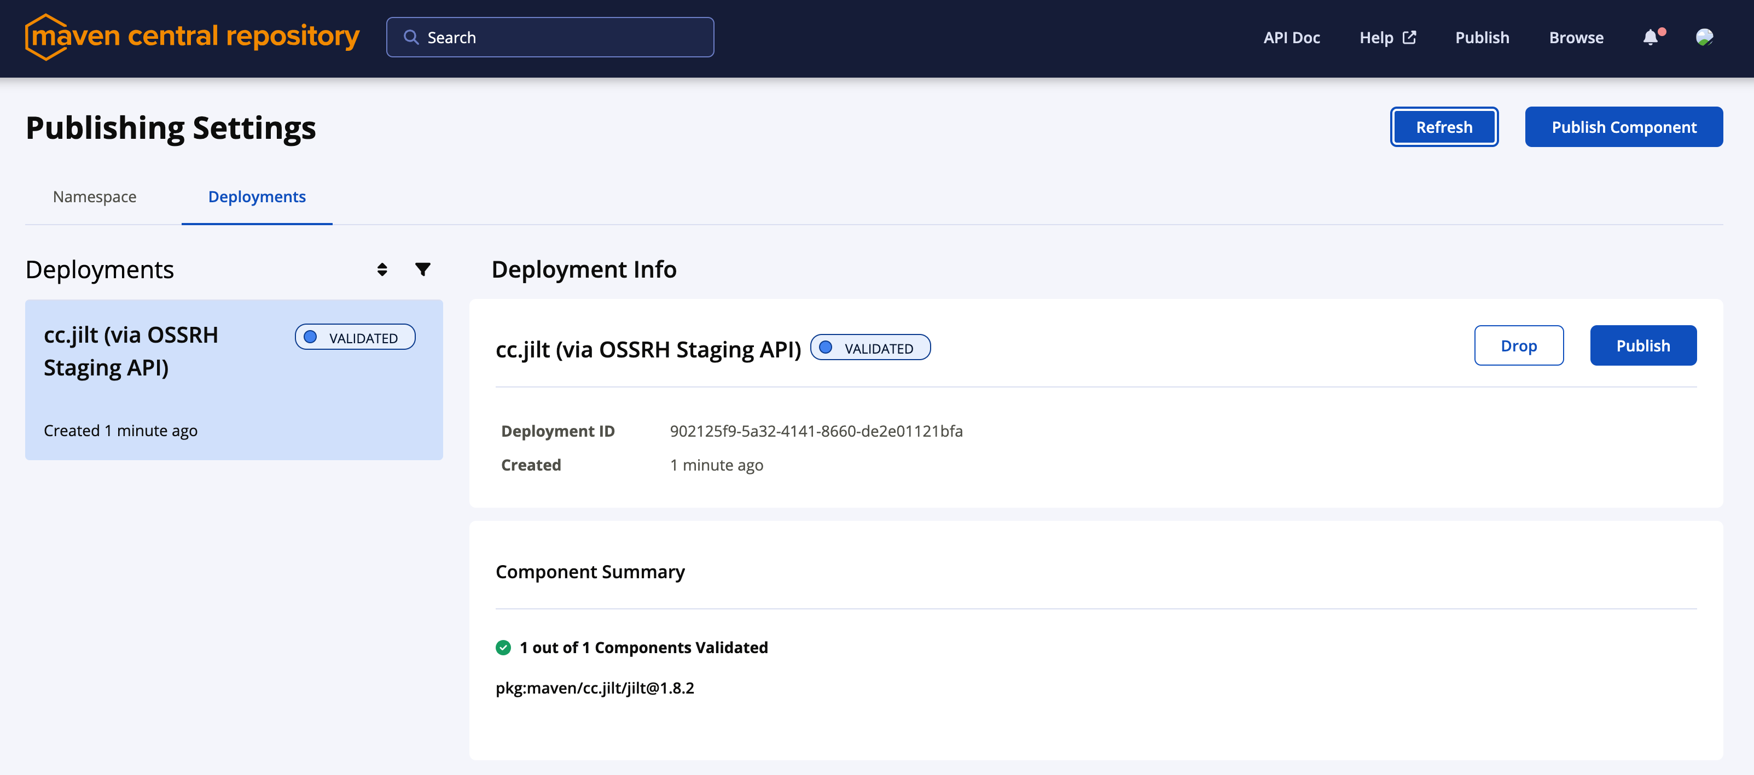Open the user profile avatar
Image resolution: width=1754 pixels, height=775 pixels.
(x=1704, y=37)
